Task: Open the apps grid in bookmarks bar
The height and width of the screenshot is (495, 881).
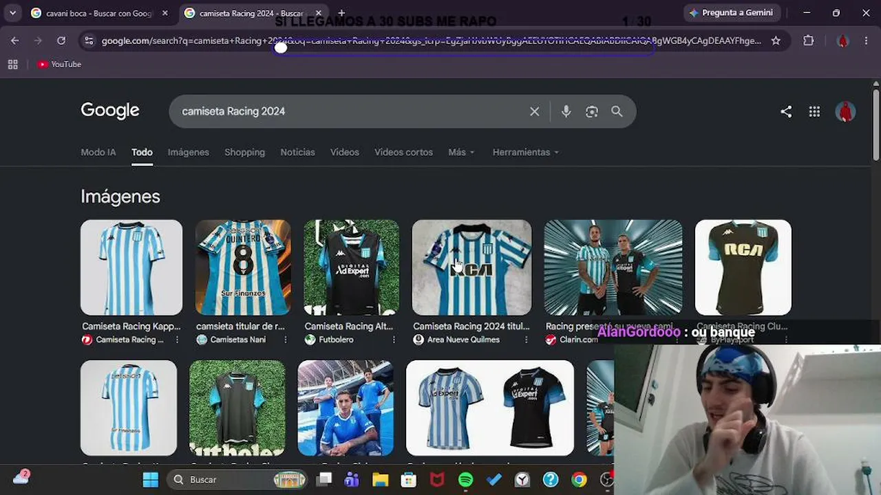Action: click(x=12, y=64)
